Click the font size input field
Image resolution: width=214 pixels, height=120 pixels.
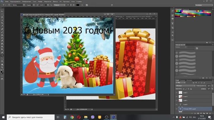(x=43, y=5)
